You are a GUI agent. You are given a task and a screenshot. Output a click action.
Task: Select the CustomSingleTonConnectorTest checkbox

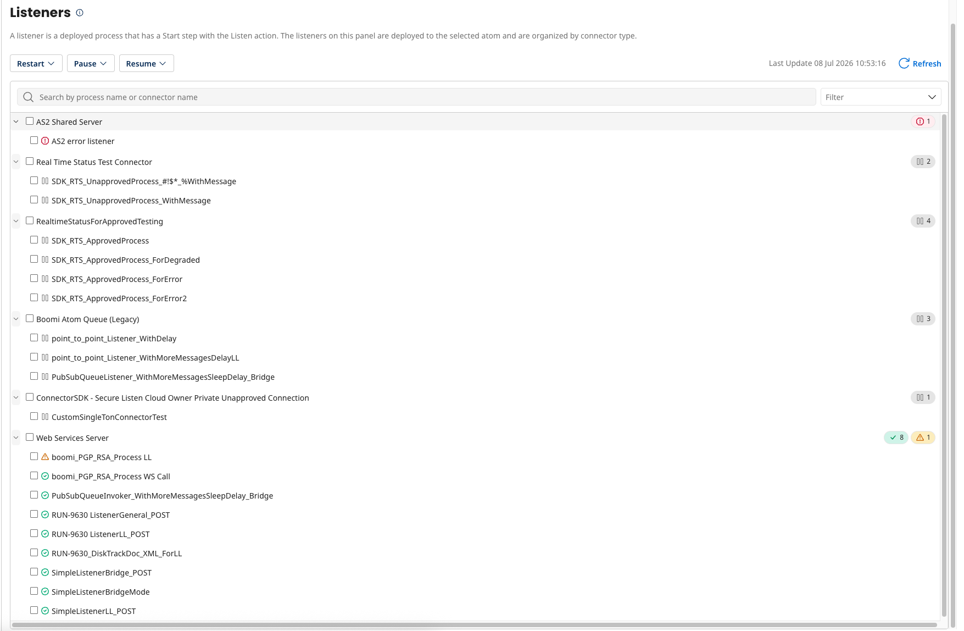[x=34, y=416]
